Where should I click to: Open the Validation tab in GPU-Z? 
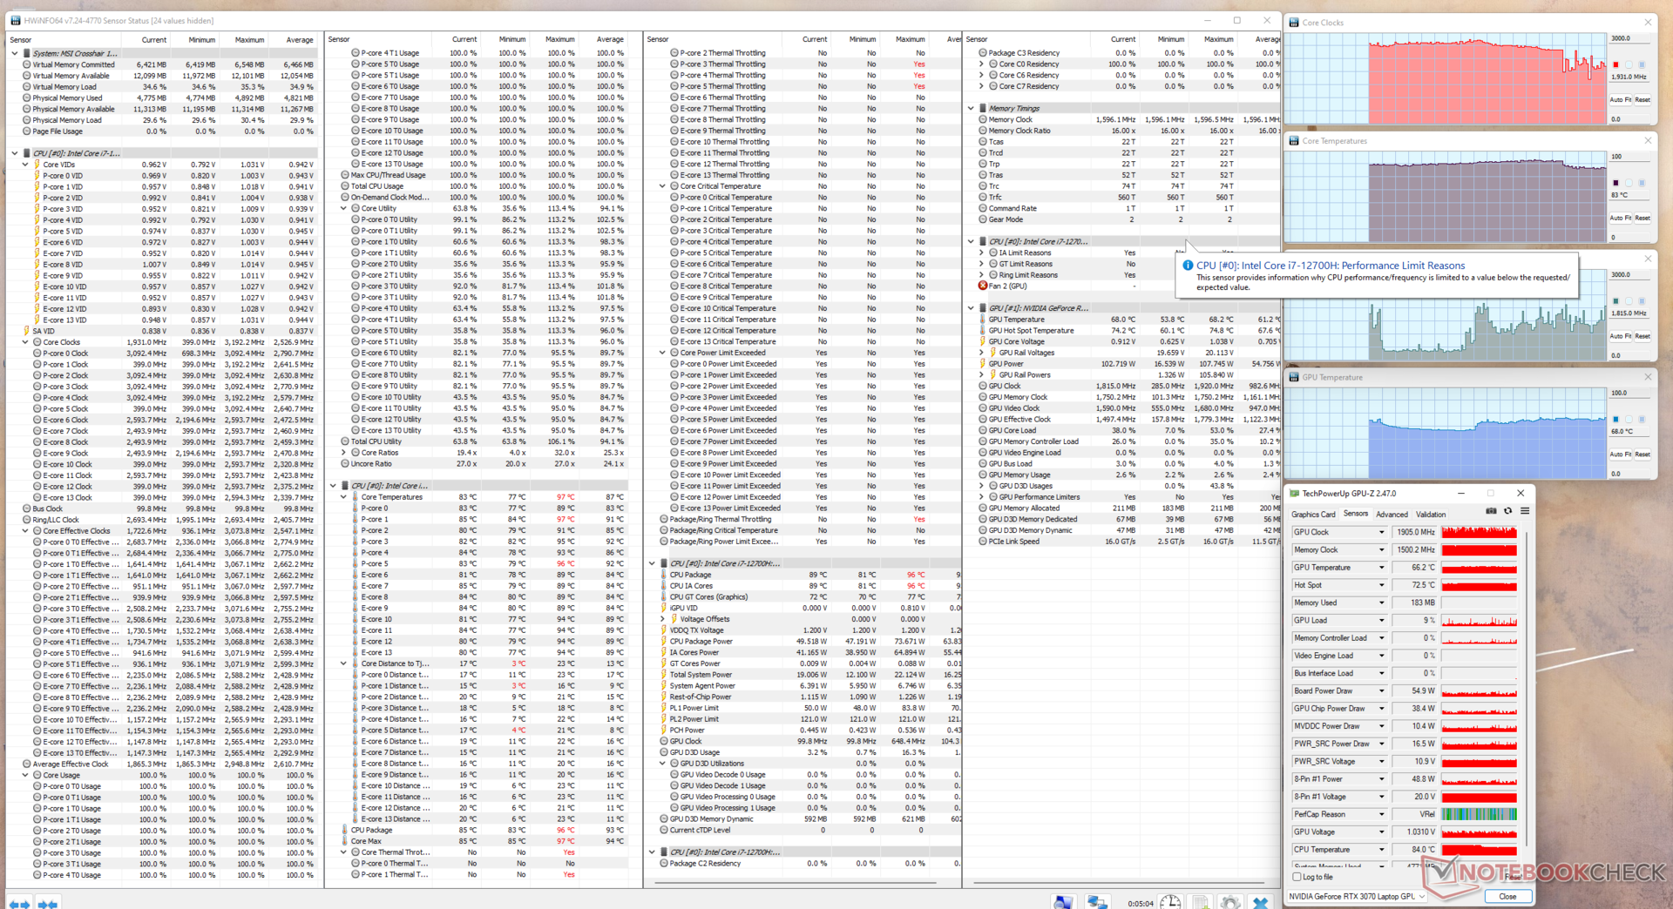tap(1431, 515)
